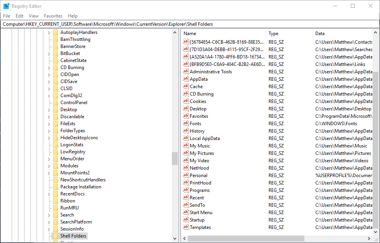The image size is (380, 243).
Task: Select the Package Installation key
Action: [81, 187]
